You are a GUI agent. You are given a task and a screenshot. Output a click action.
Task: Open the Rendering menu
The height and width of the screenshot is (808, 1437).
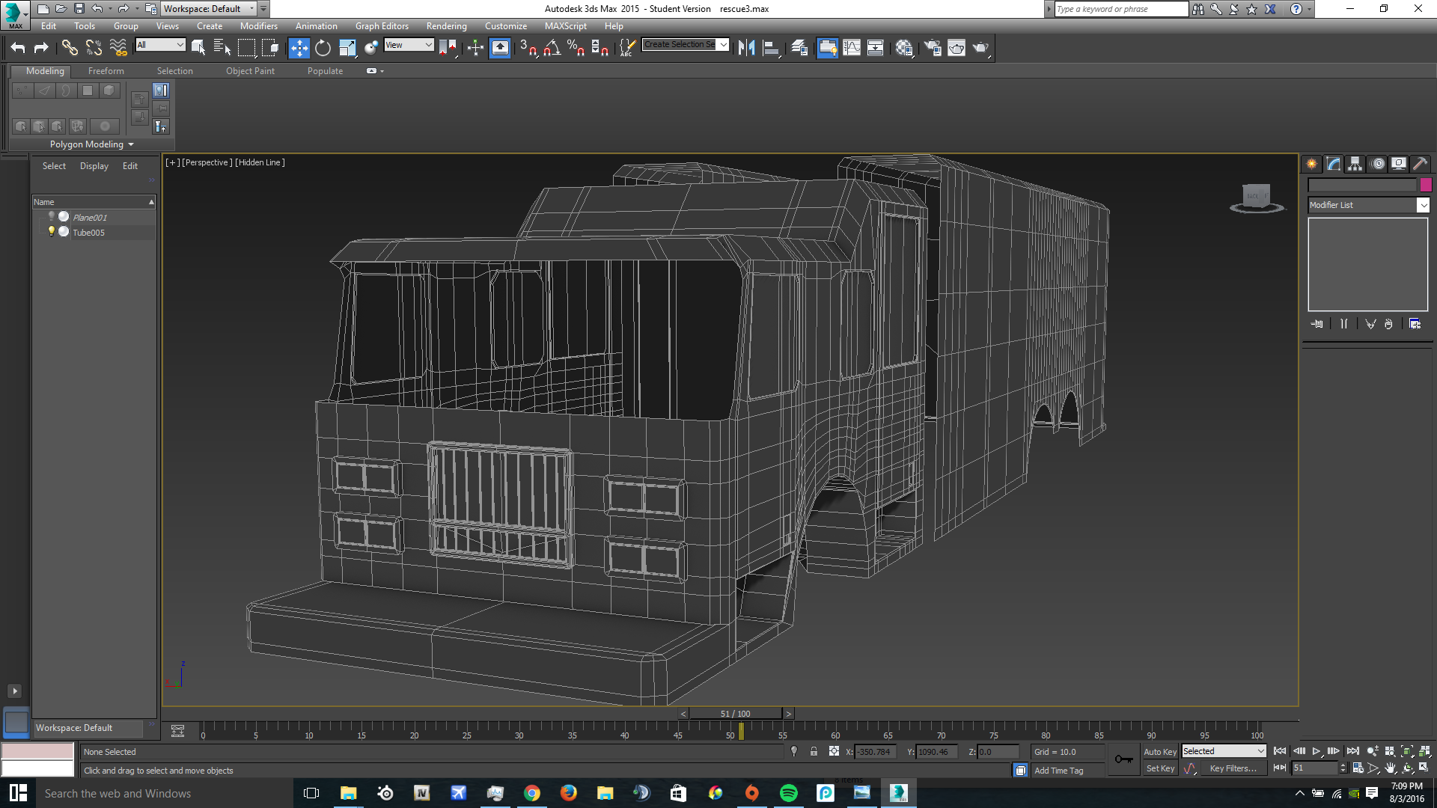(x=446, y=26)
